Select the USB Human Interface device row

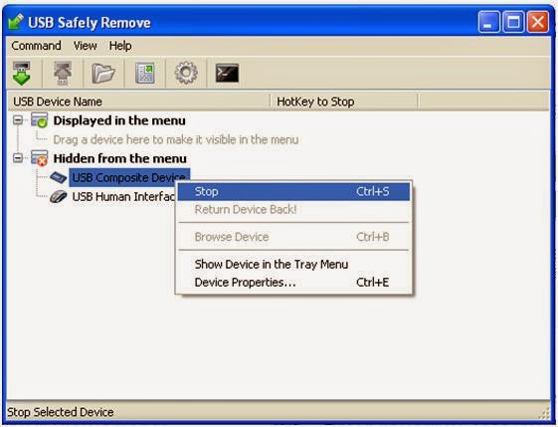pyautogui.click(x=124, y=197)
